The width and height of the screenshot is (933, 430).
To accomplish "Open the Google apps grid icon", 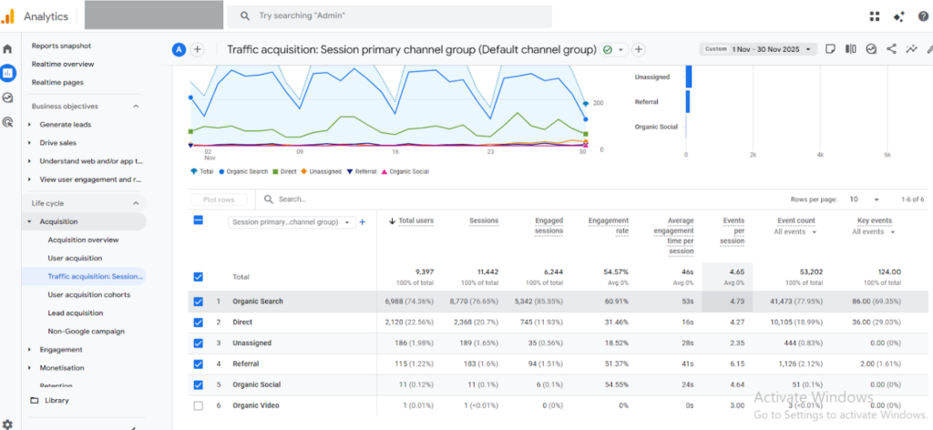I will 875,16.
